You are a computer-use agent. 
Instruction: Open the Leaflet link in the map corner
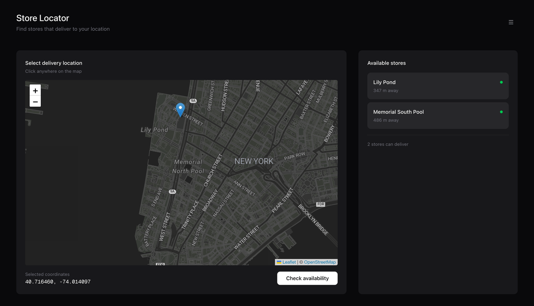coord(289,262)
